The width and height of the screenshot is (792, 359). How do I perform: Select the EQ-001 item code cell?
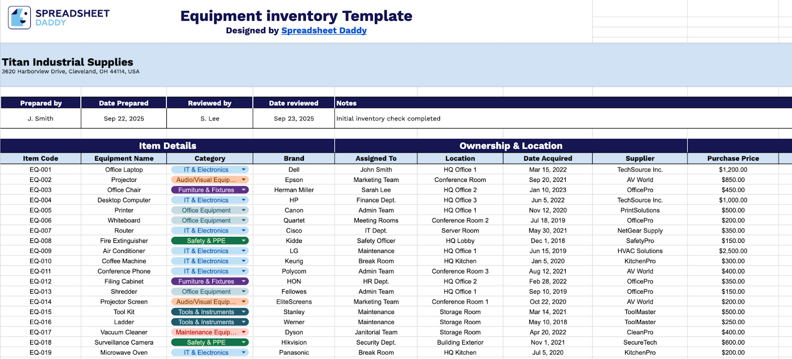41,170
